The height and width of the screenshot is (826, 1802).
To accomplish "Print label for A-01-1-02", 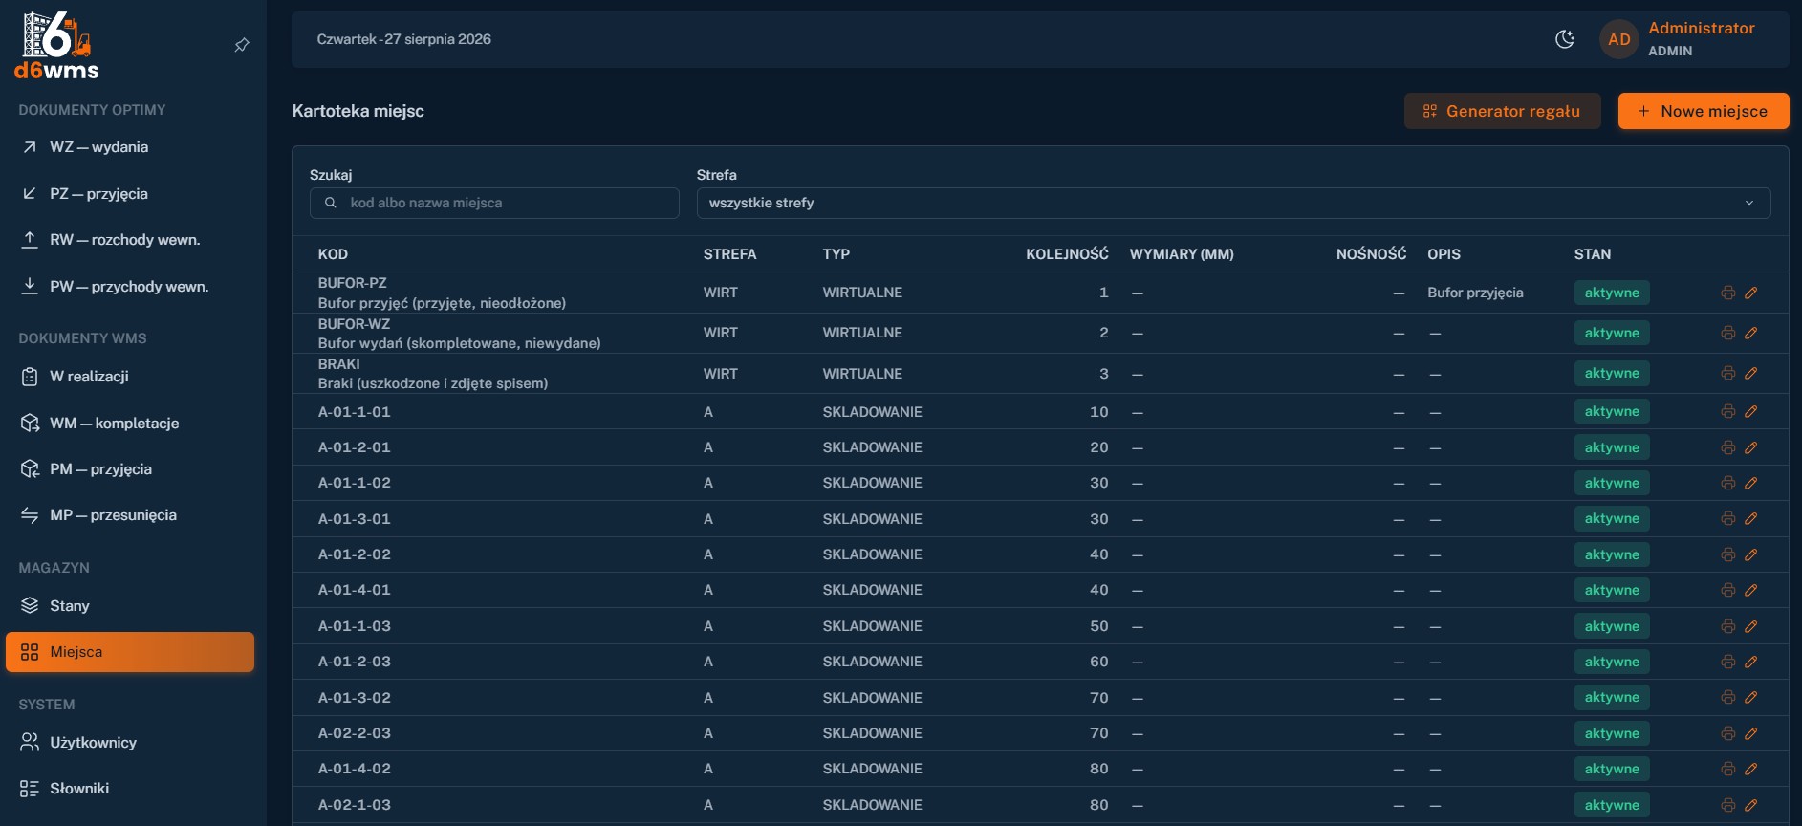I will point(1728,483).
